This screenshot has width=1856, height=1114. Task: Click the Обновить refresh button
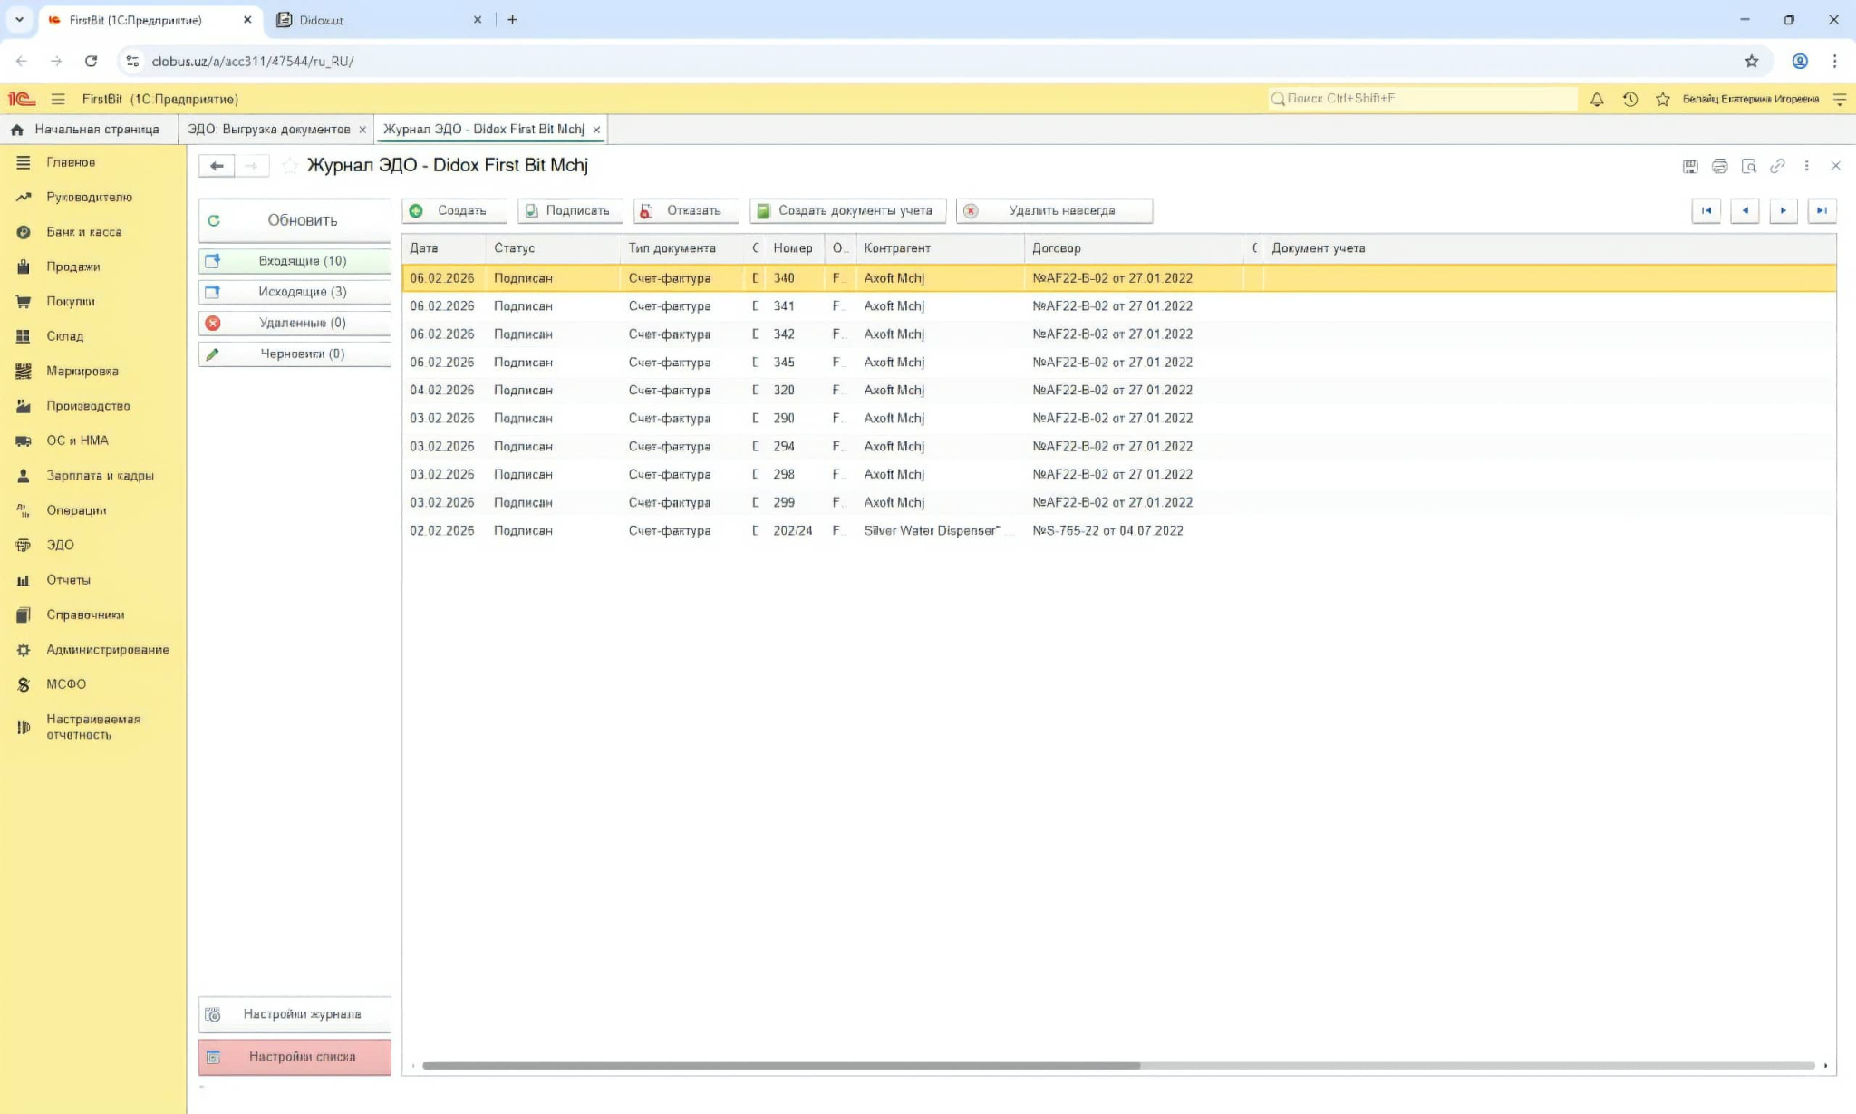click(x=295, y=220)
